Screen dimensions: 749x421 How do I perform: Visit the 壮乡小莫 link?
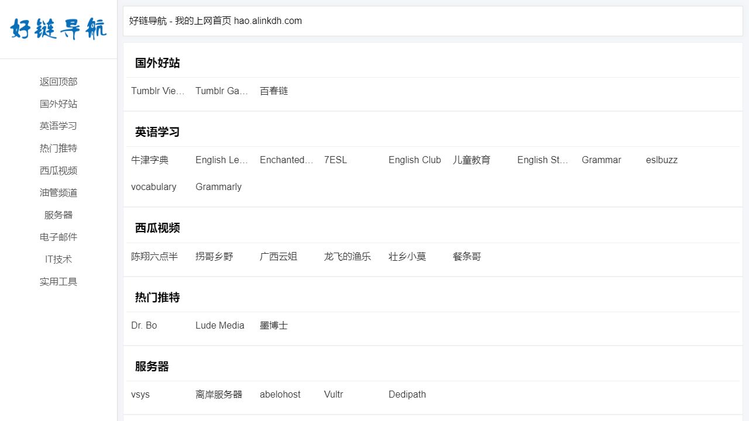pyautogui.click(x=407, y=257)
